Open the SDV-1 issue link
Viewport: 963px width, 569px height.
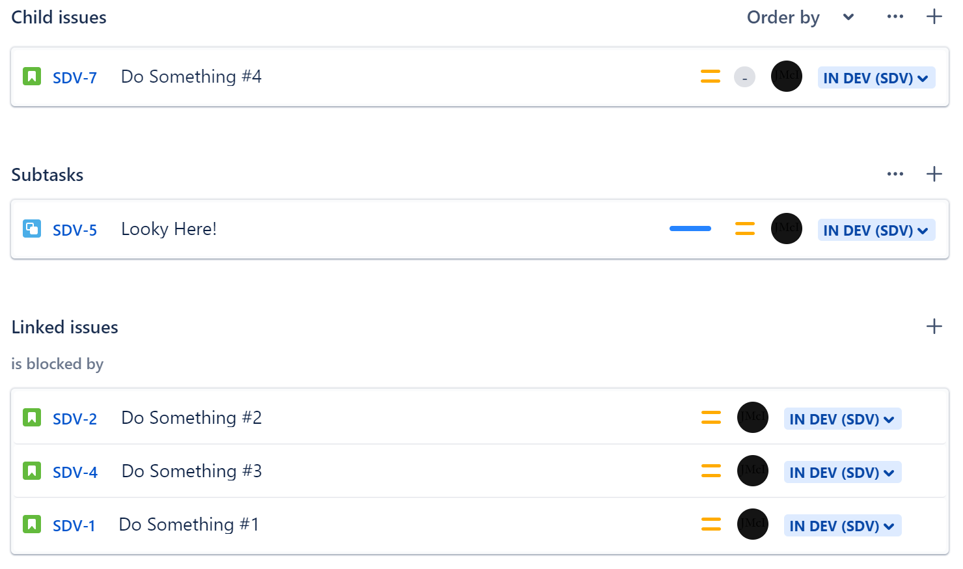click(74, 525)
